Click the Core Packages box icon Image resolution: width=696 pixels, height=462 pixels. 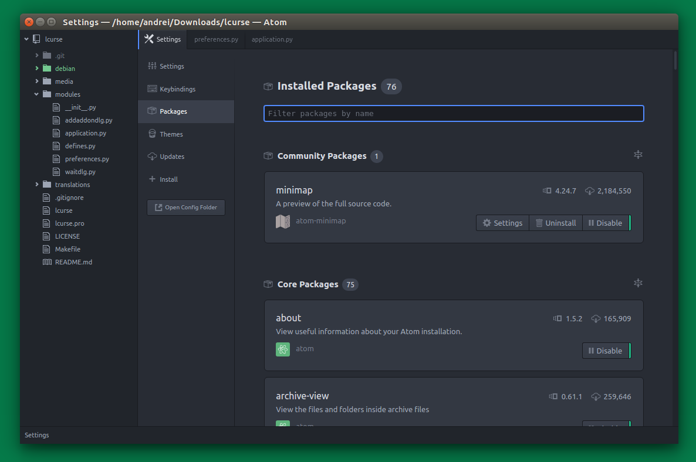pyautogui.click(x=268, y=284)
